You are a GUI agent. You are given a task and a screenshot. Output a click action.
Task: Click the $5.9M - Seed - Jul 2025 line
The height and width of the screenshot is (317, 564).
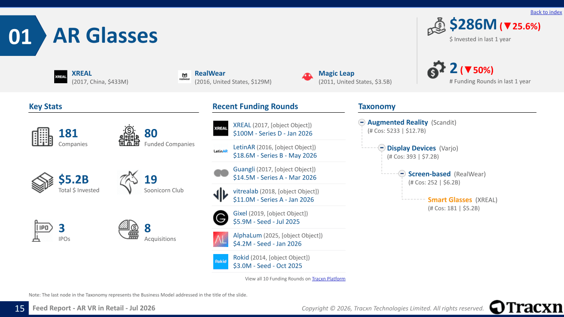point(267,221)
